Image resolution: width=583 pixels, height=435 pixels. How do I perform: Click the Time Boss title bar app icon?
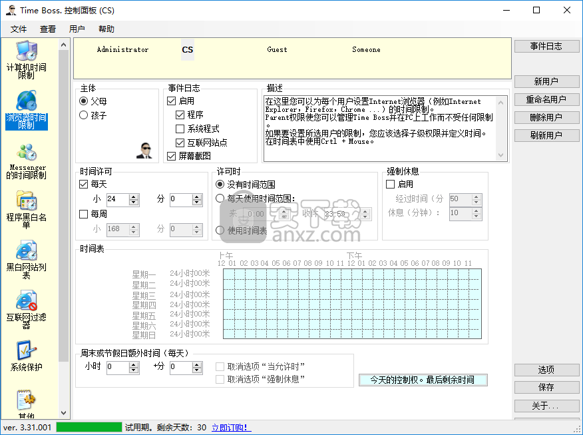pyautogui.click(x=11, y=10)
